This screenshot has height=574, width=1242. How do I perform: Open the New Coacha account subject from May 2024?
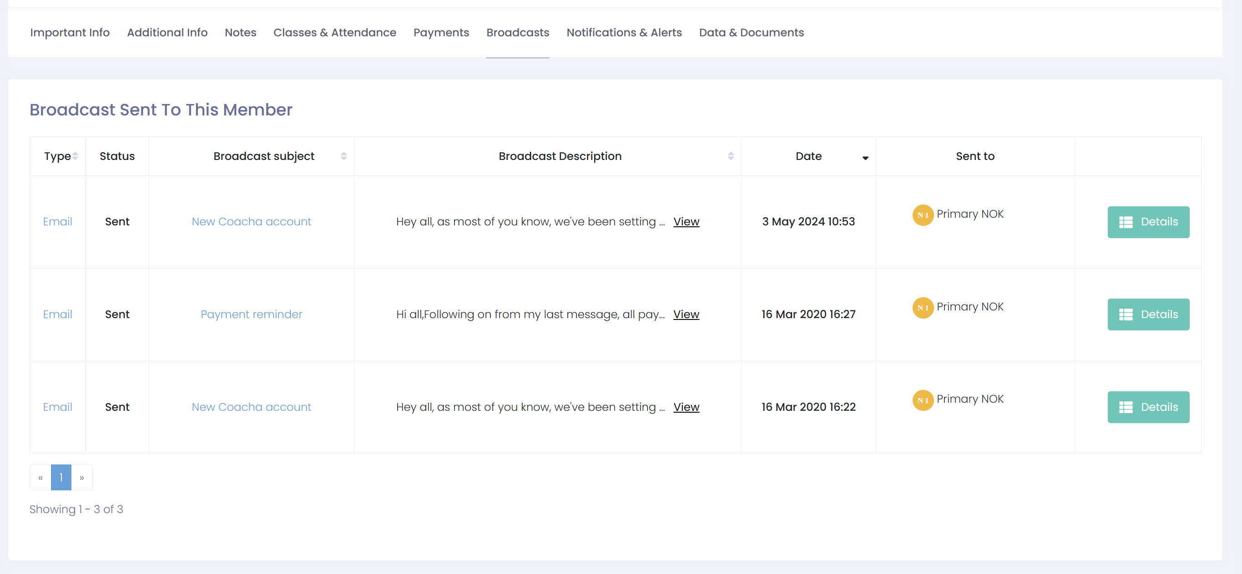[x=251, y=222]
